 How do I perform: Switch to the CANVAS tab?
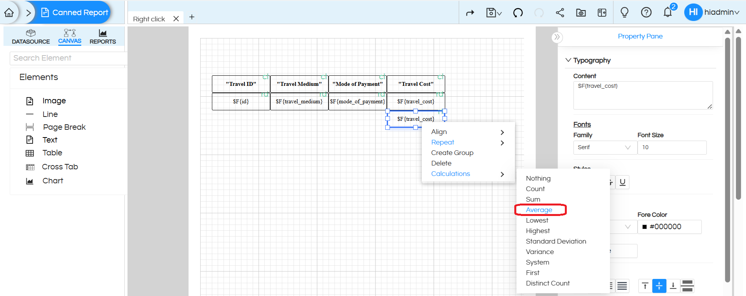pyautogui.click(x=70, y=37)
